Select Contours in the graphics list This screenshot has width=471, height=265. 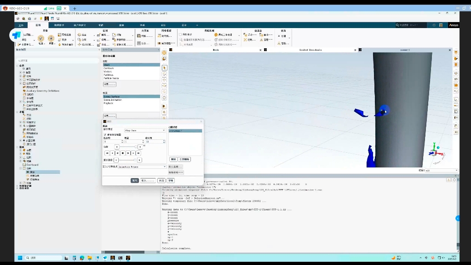click(109, 68)
